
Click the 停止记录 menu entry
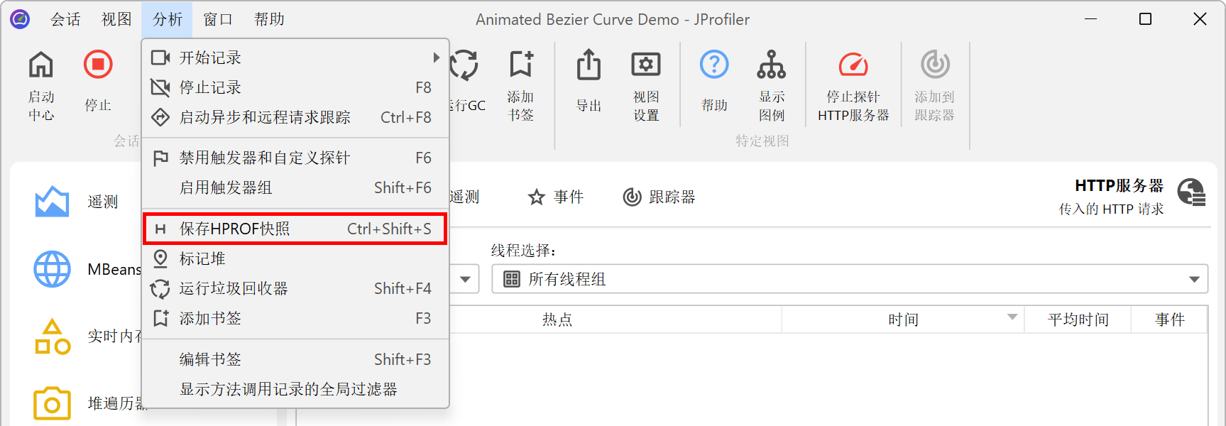tap(295, 87)
